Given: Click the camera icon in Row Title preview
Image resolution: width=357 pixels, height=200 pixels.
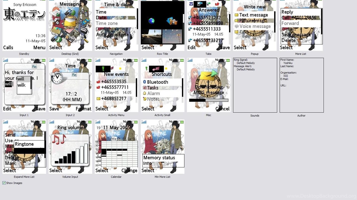Looking at the screenshot, I should [172, 21].
